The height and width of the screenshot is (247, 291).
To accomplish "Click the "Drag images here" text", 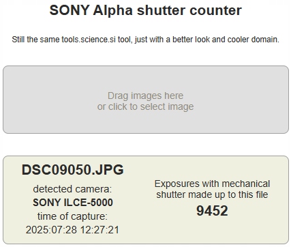I will [x=145, y=96].
